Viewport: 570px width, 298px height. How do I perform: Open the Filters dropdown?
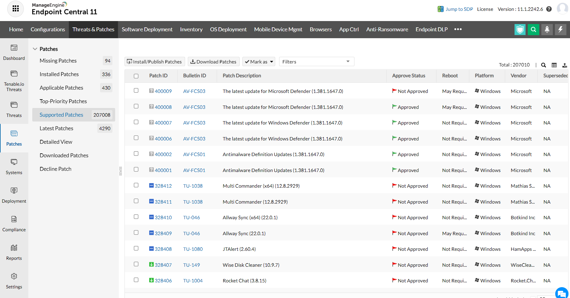pos(316,62)
